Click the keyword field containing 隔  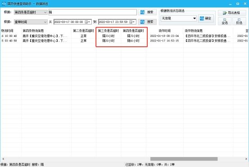[93, 12]
